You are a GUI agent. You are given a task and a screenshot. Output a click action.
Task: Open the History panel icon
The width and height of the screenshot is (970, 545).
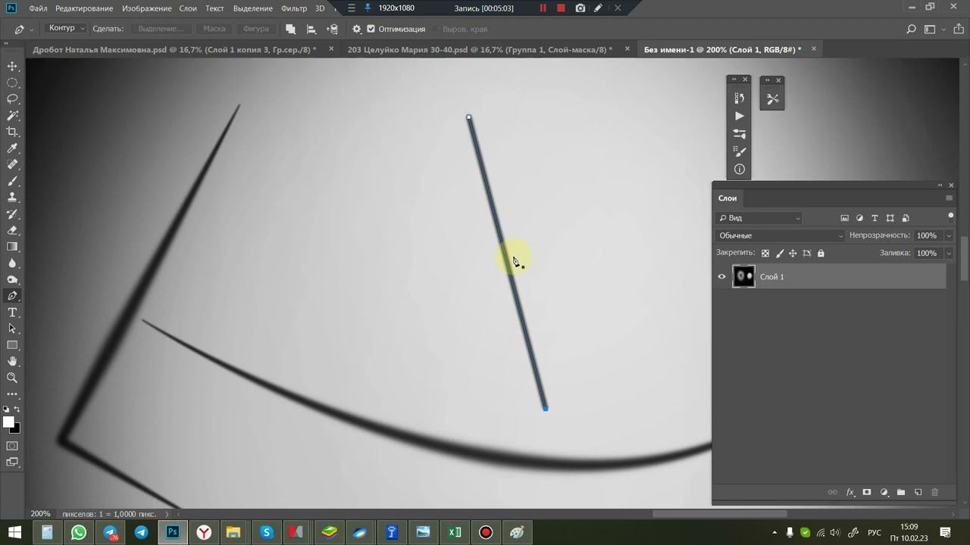pyautogui.click(x=740, y=98)
